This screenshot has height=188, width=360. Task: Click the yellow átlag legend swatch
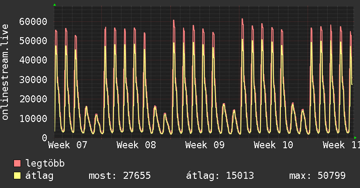[x=17, y=176]
